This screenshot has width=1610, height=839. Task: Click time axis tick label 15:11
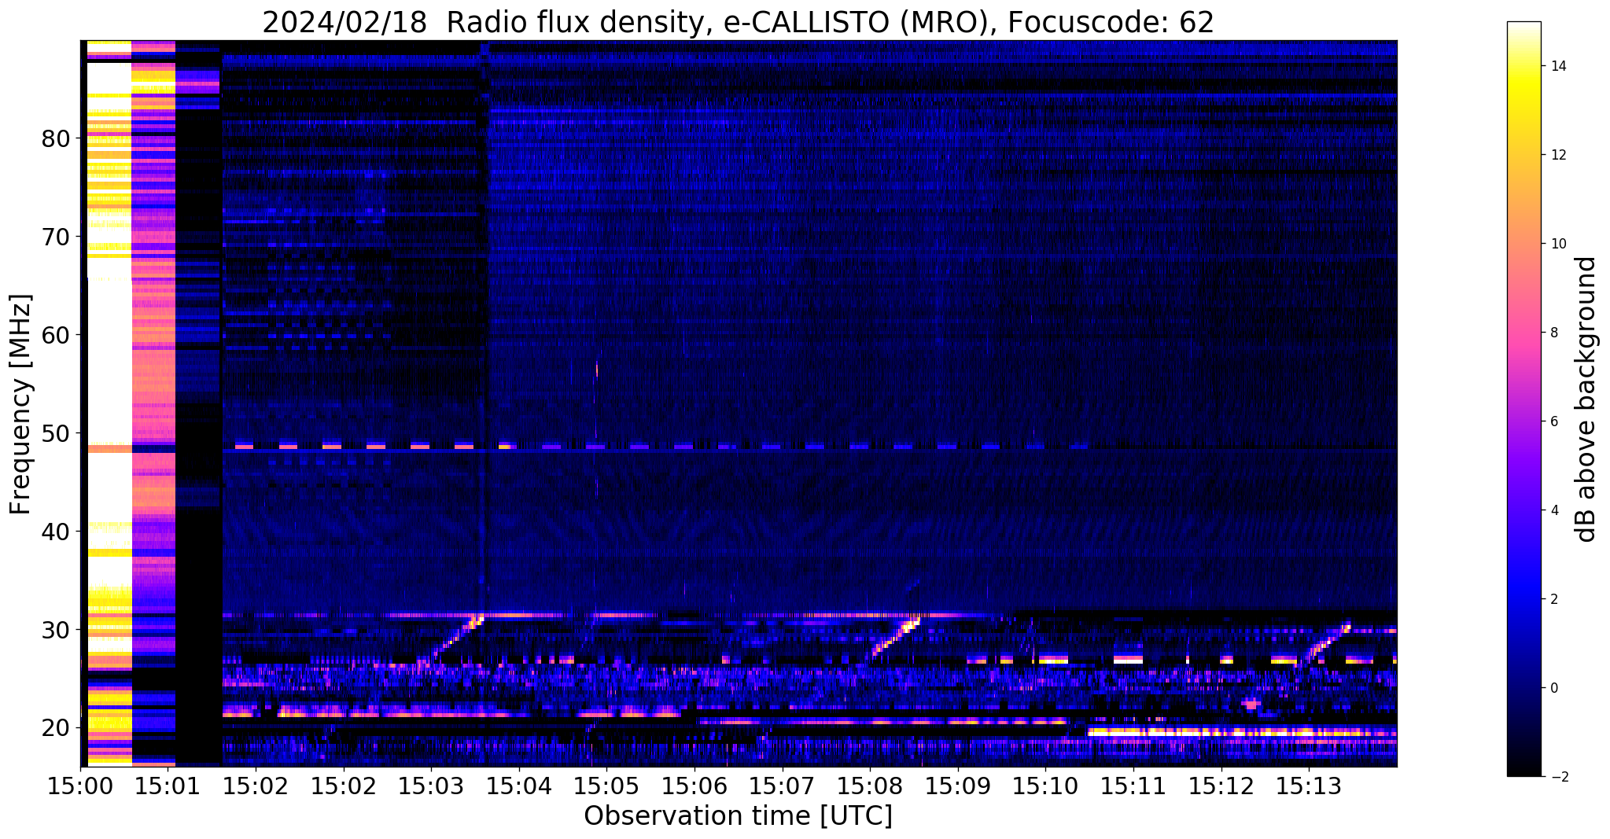(x=1133, y=786)
